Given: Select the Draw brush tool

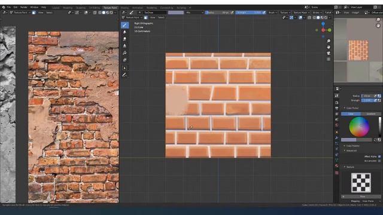Looking at the screenshot, I should coord(125,25).
